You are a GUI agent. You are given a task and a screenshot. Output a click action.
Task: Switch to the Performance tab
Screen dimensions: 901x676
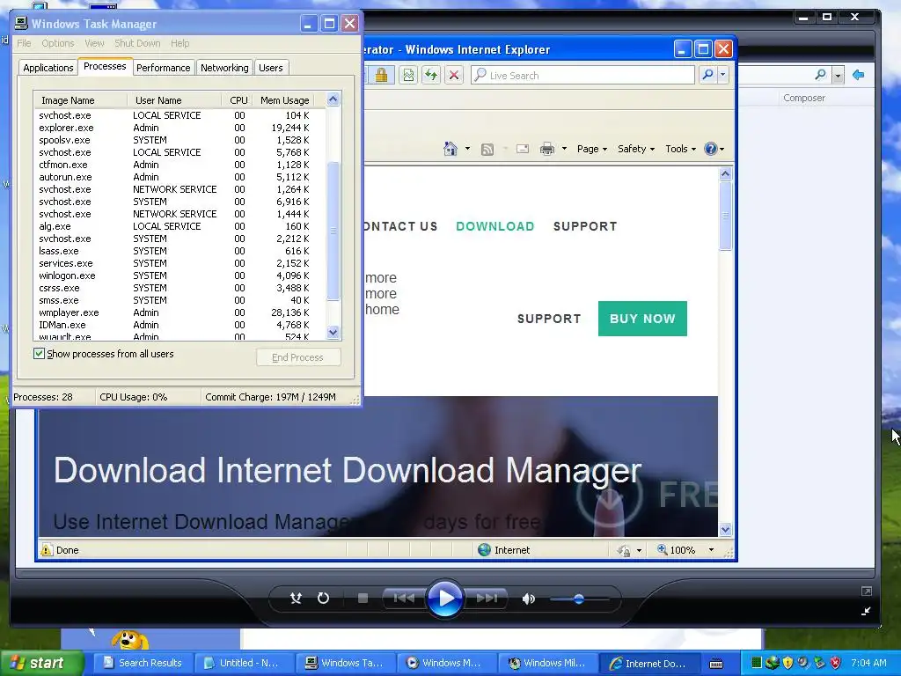tap(163, 68)
